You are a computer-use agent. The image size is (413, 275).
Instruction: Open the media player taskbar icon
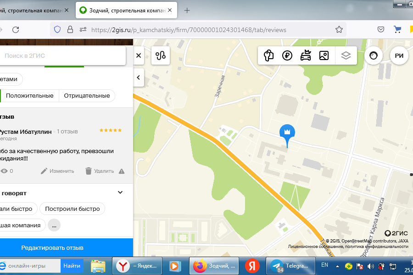click(175, 266)
